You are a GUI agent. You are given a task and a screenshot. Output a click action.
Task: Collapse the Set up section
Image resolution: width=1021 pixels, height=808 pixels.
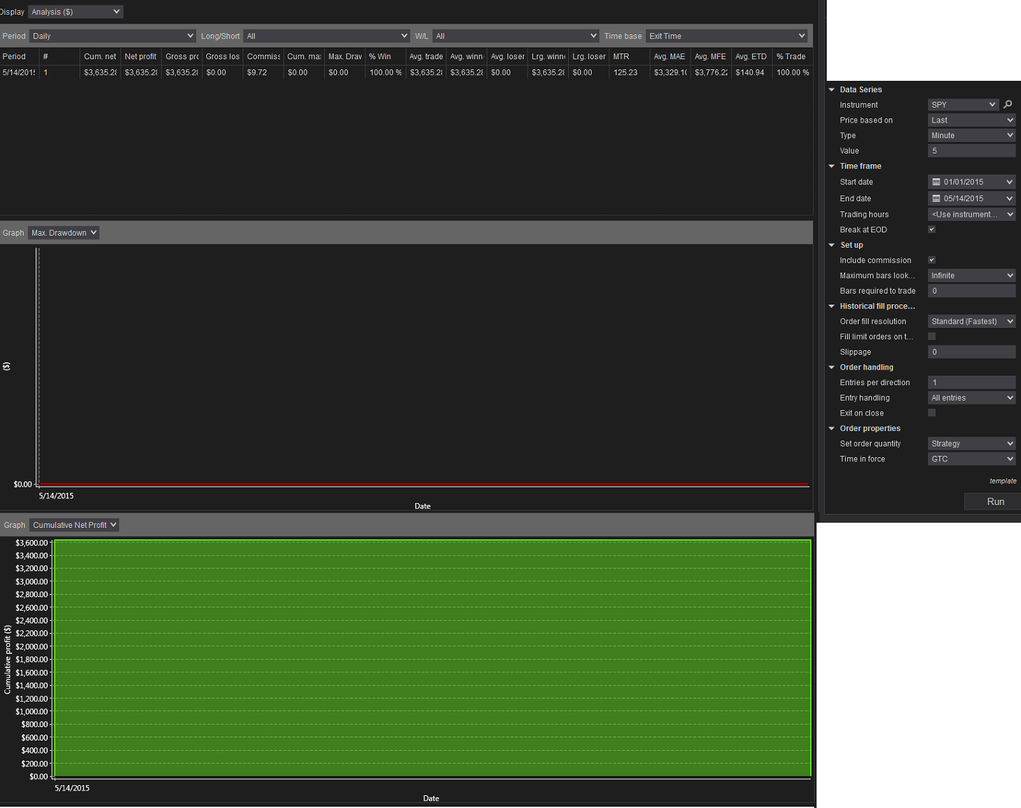(832, 245)
